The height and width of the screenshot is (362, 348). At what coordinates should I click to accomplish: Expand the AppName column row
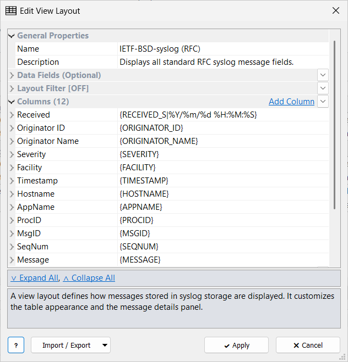[x=12, y=207]
